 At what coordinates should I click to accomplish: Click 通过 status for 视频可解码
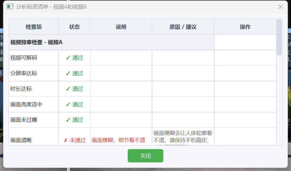pyautogui.click(x=74, y=58)
